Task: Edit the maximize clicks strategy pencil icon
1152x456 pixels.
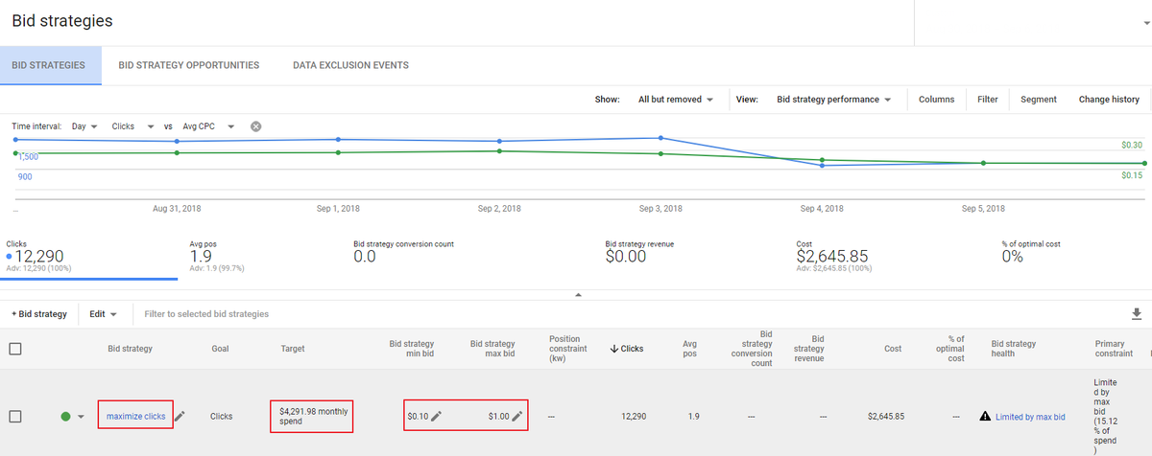Action: pyautogui.click(x=180, y=416)
